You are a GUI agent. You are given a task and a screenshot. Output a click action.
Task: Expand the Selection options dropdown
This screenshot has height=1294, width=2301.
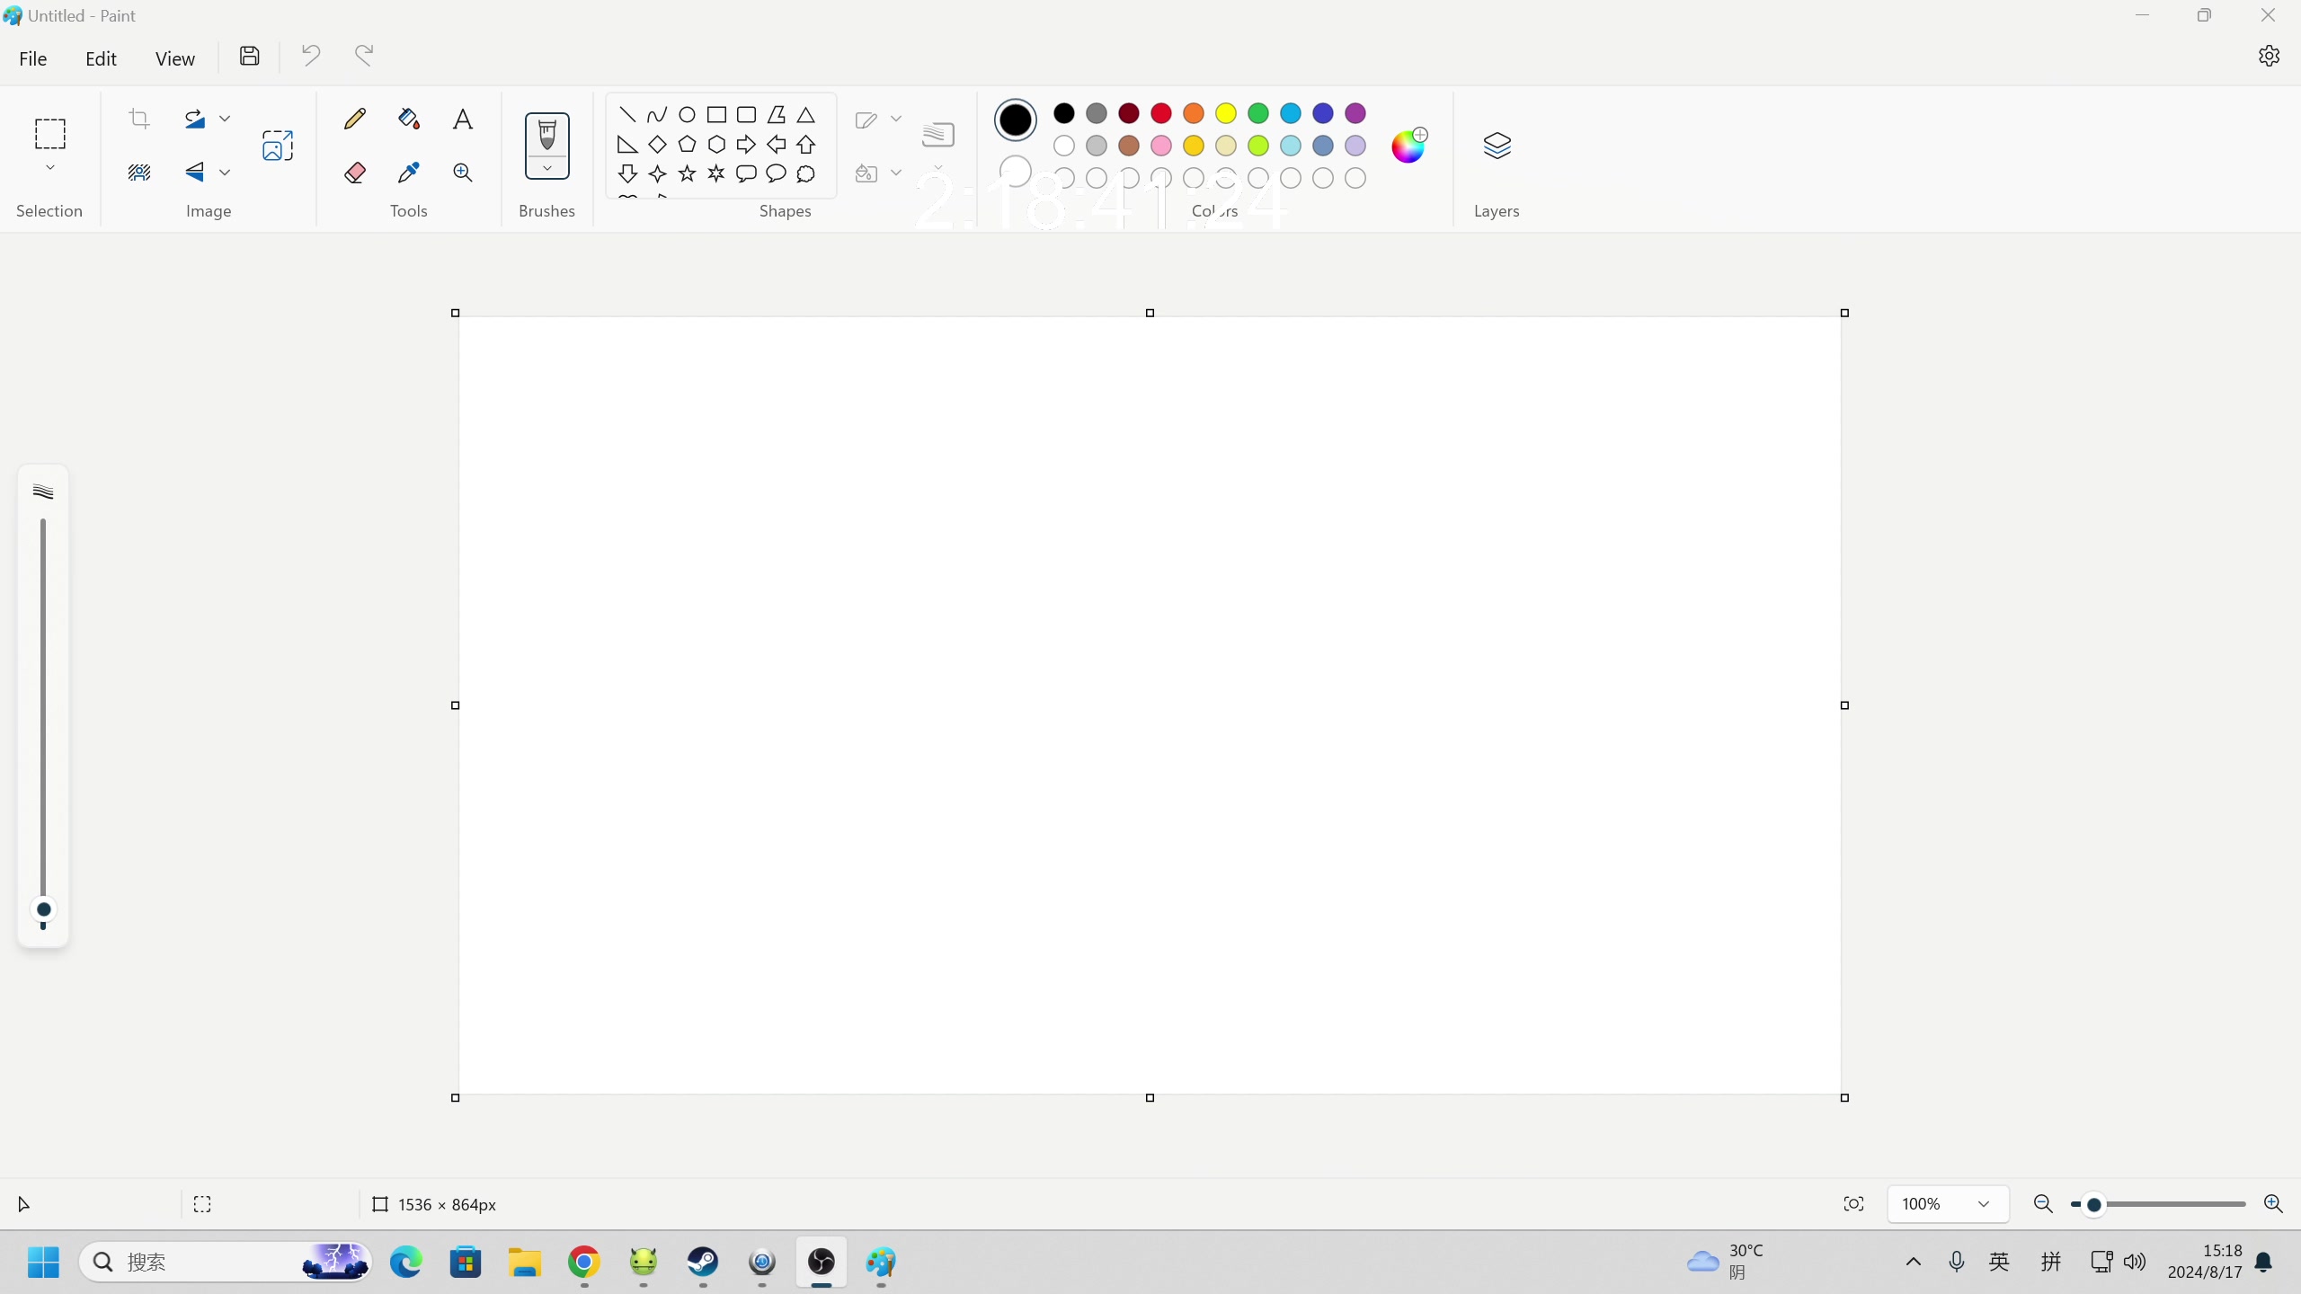click(x=50, y=167)
